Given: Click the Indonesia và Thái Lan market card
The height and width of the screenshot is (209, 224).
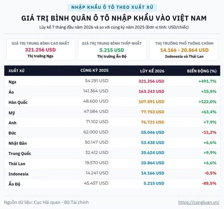Looking at the screenshot, I should tap(184, 50).
